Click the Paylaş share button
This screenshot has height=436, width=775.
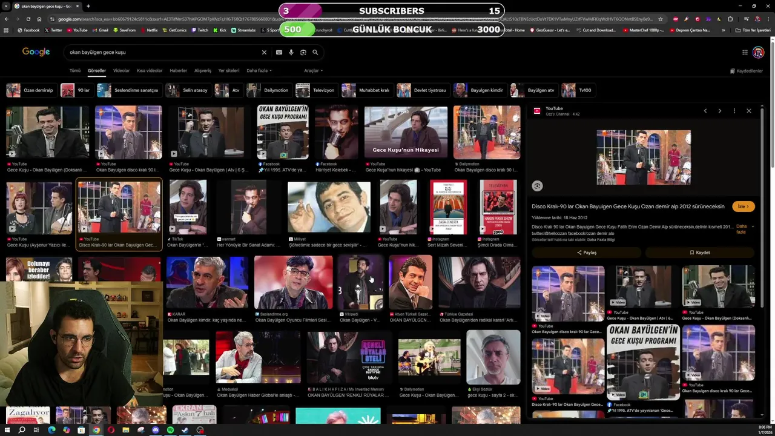pyautogui.click(x=586, y=253)
